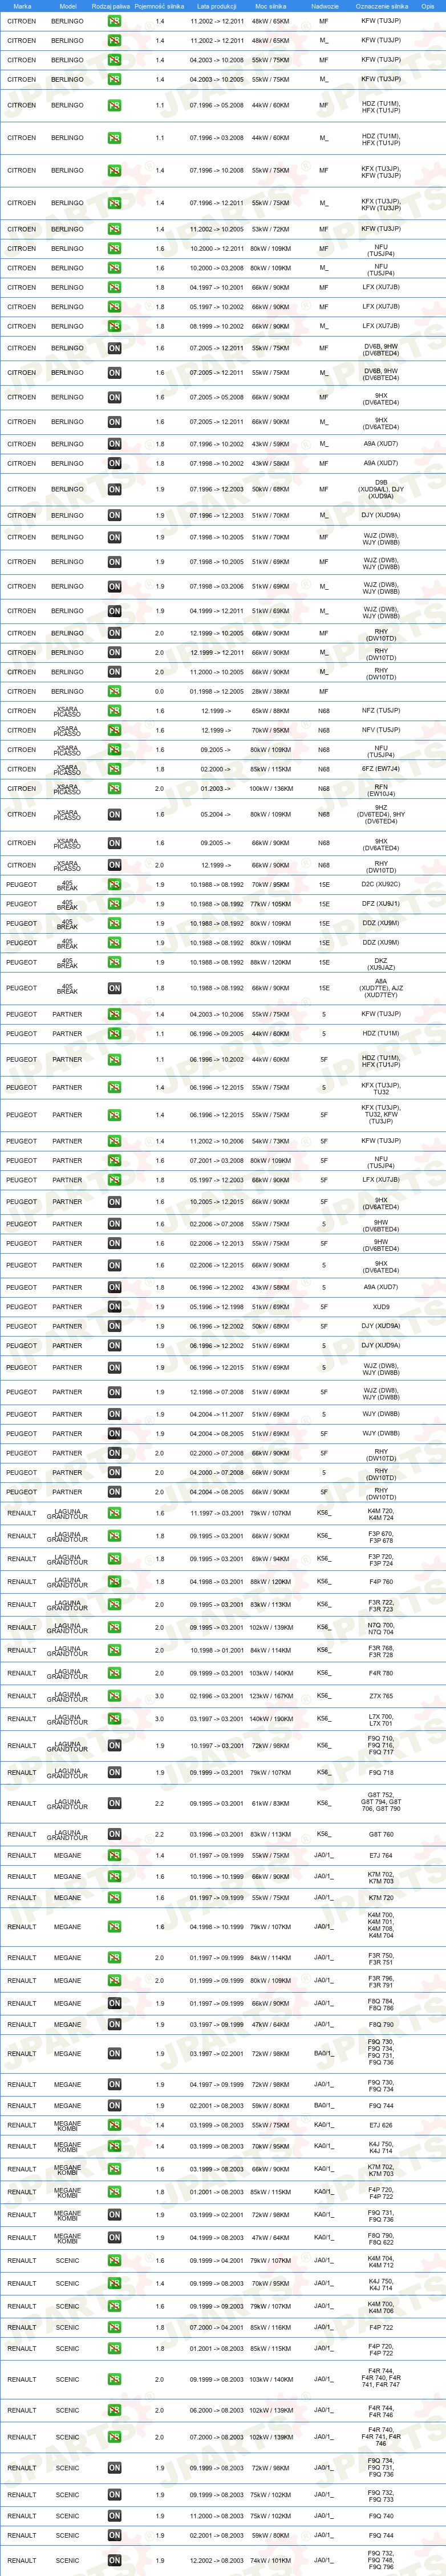The image size is (446, 2576).
Task: Click engine code KFX (TU3JP), TU32, KFW cell
Action: [381, 1115]
